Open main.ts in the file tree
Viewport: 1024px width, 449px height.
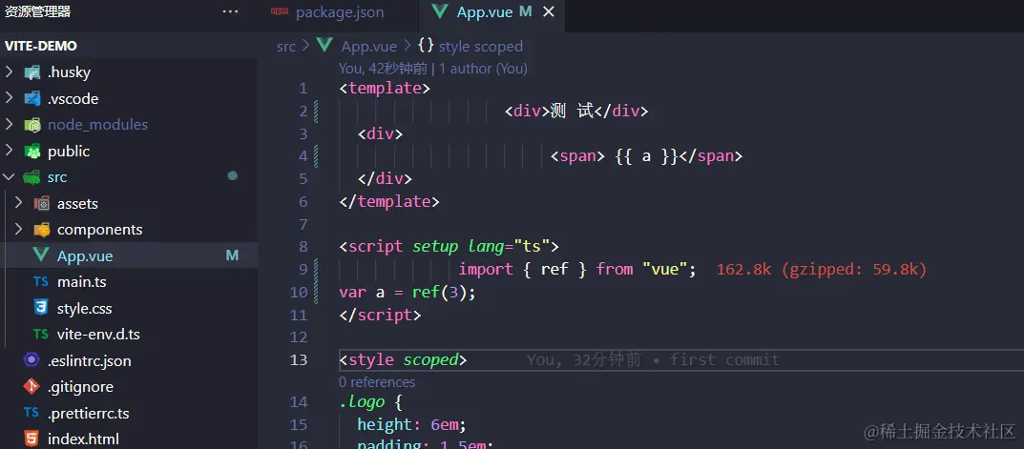[82, 282]
